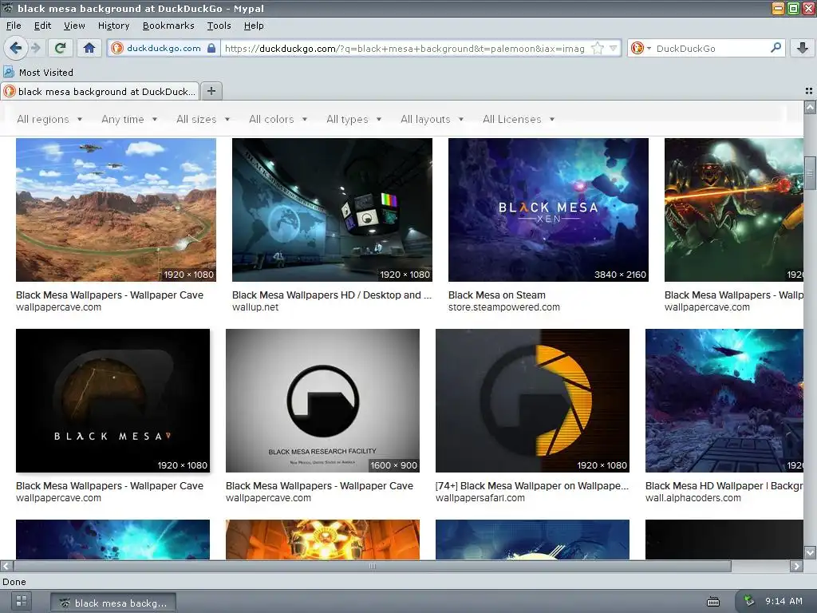This screenshot has height=613, width=817.
Task: Open the Black Mesa Xen thumbnail
Action: [x=548, y=210]
